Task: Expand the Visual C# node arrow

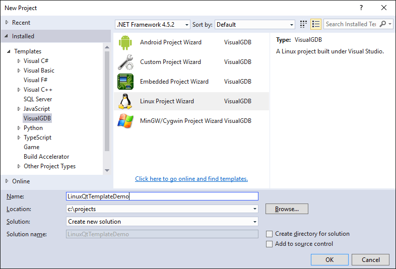Action: point(19,61)
